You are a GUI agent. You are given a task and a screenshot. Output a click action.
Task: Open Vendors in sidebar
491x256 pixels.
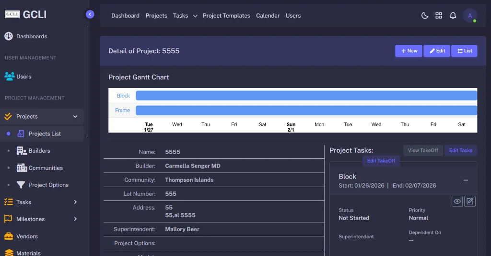pyautogui.click(x=21, y=236)
